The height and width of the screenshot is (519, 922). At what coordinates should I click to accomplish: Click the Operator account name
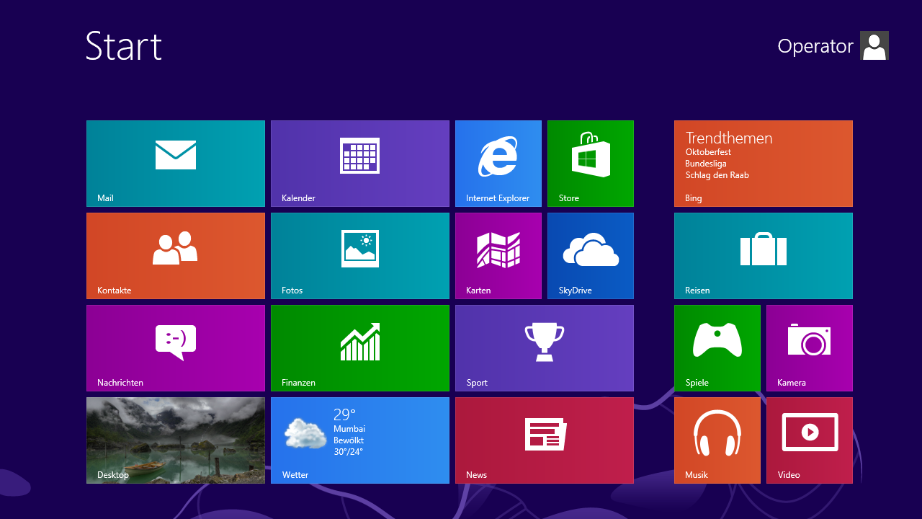815,46
